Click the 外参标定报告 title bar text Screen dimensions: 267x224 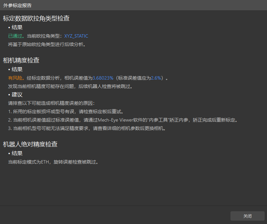[x=17, y=5]
